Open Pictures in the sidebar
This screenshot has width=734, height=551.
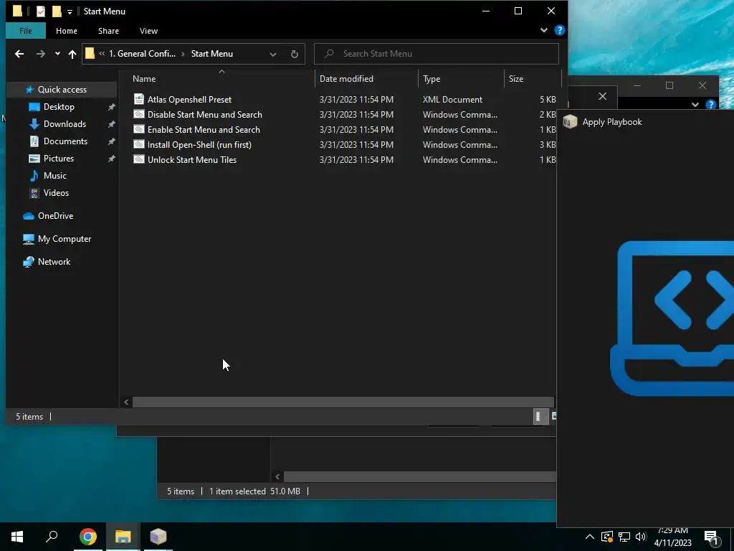click(59, 159)
